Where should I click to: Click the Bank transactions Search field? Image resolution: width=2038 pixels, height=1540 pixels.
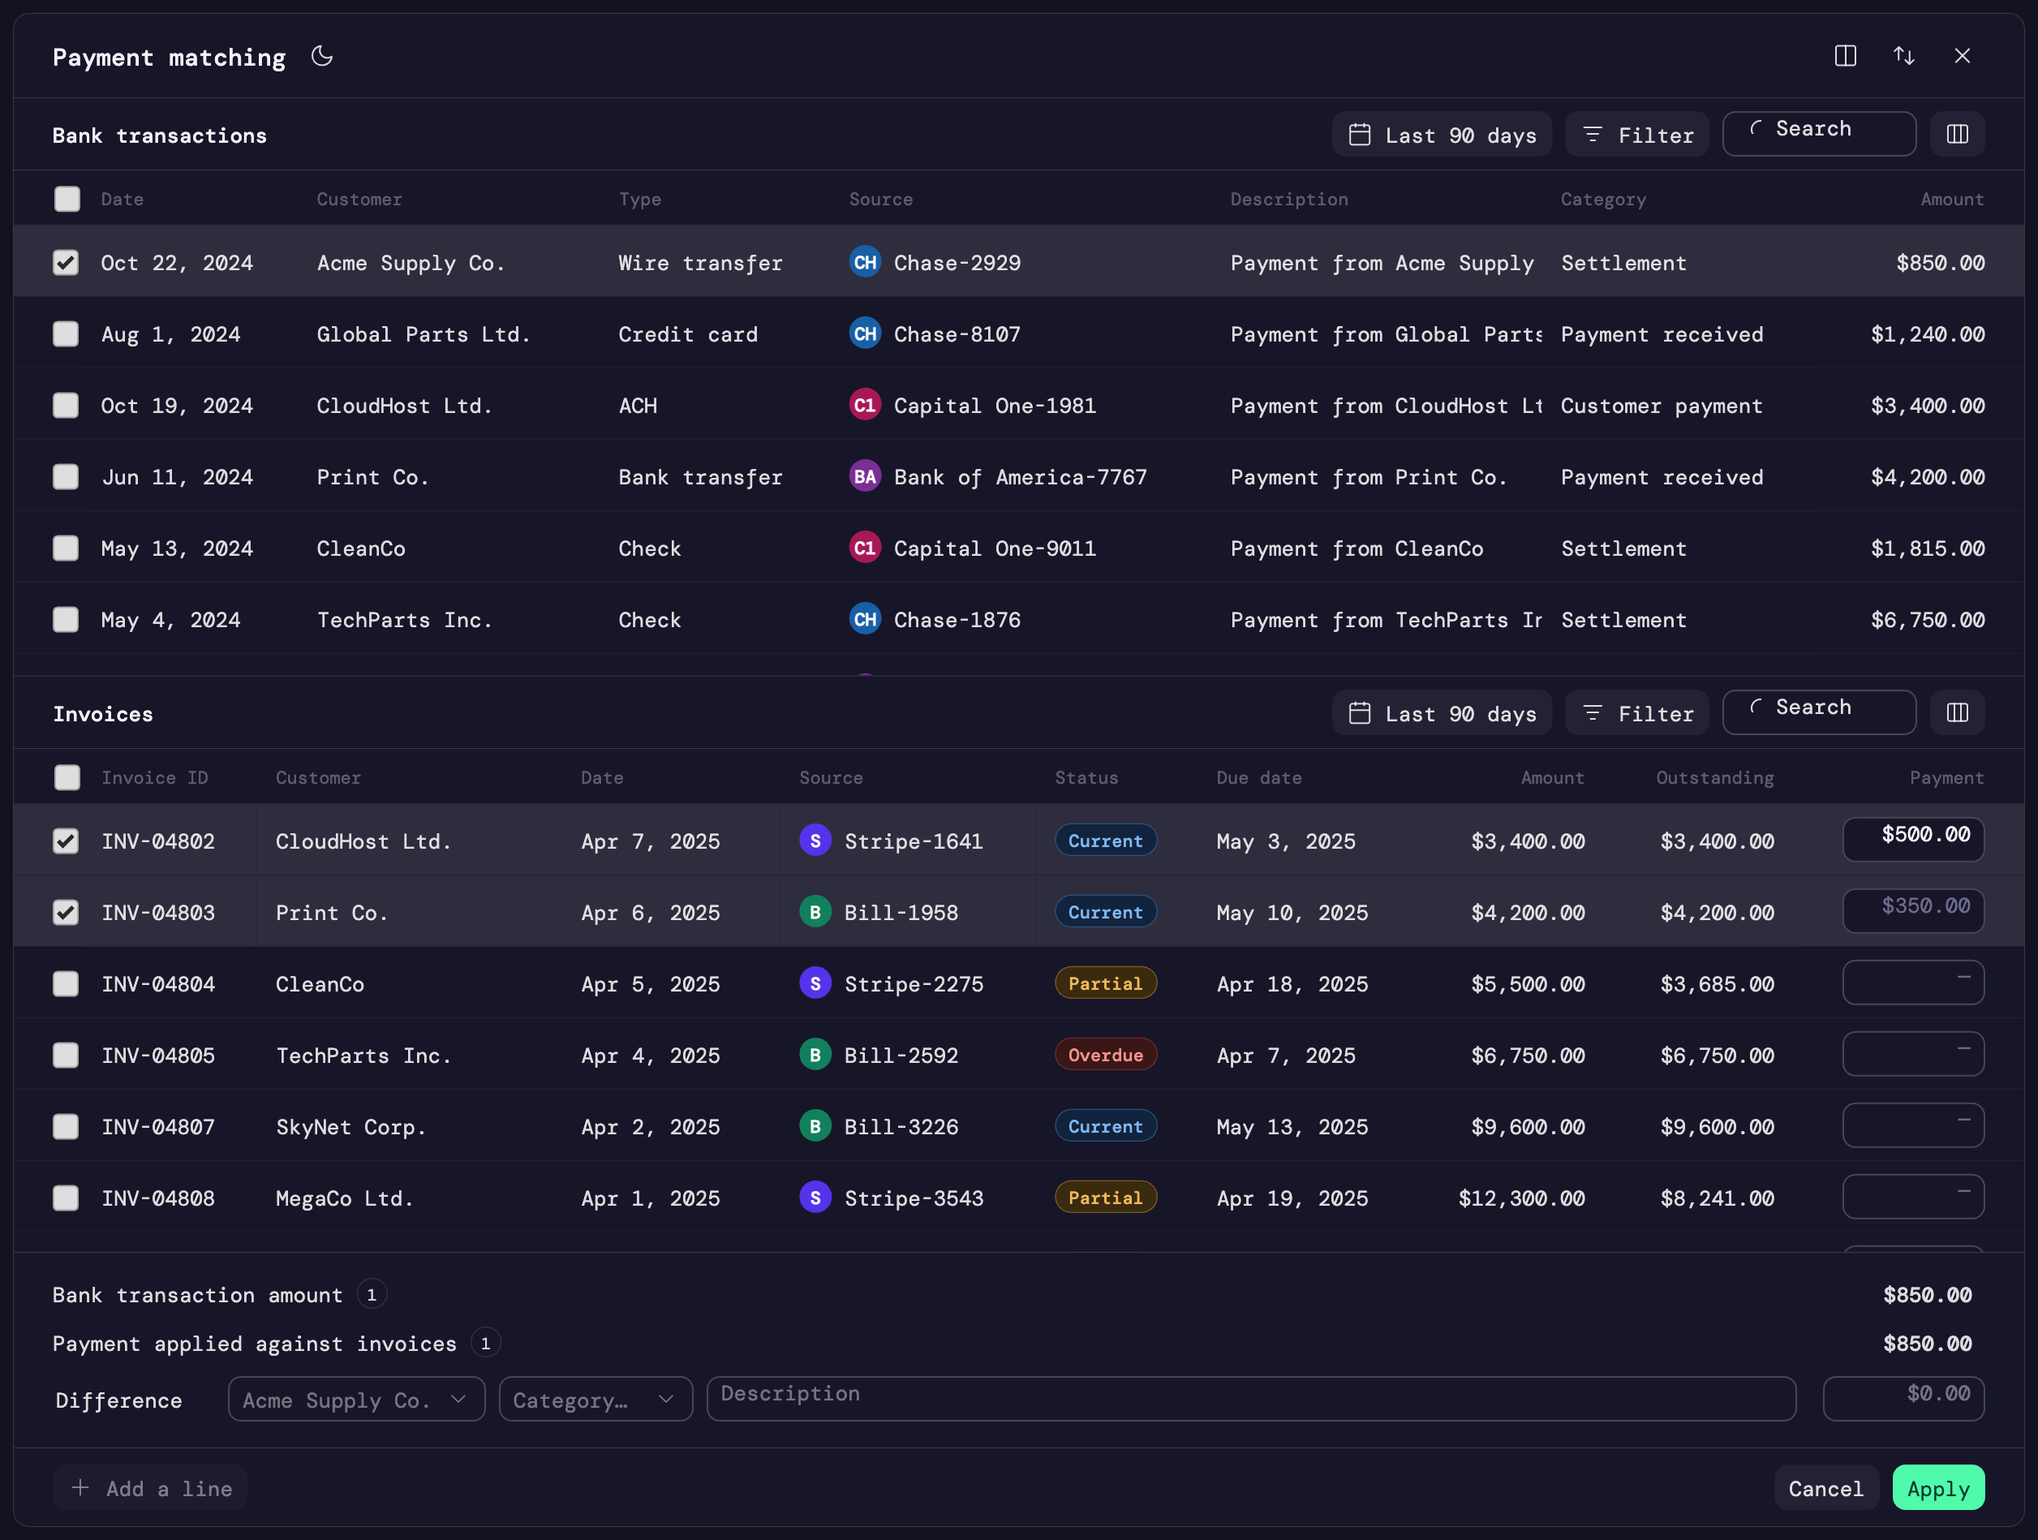point(1819,135)
